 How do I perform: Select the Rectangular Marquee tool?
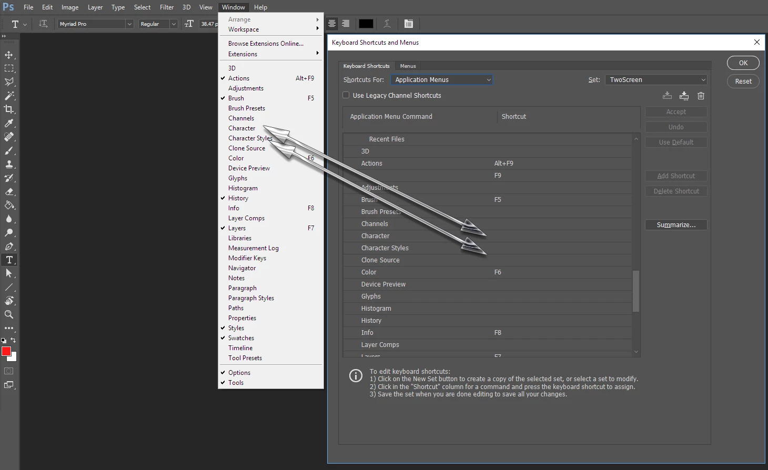coord(9,68)
